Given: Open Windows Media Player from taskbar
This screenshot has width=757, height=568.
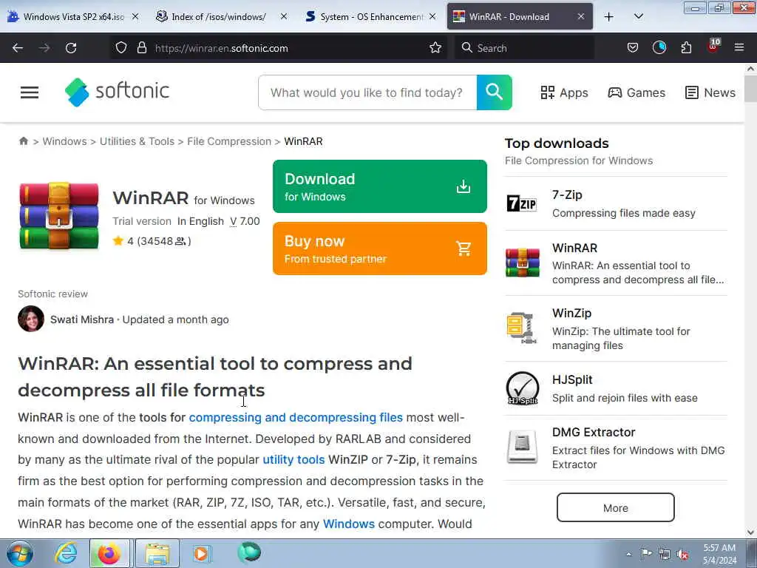Looking at the screenshot, I should pyautogui.click(x=201, y=553).
